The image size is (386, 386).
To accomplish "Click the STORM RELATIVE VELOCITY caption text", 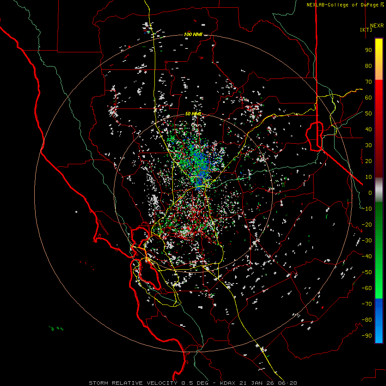I will [133, 383].
